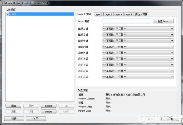This screenshot has width=183, height=125.
Task: Click the Window Class label
Action: click(x=85, y=107)
